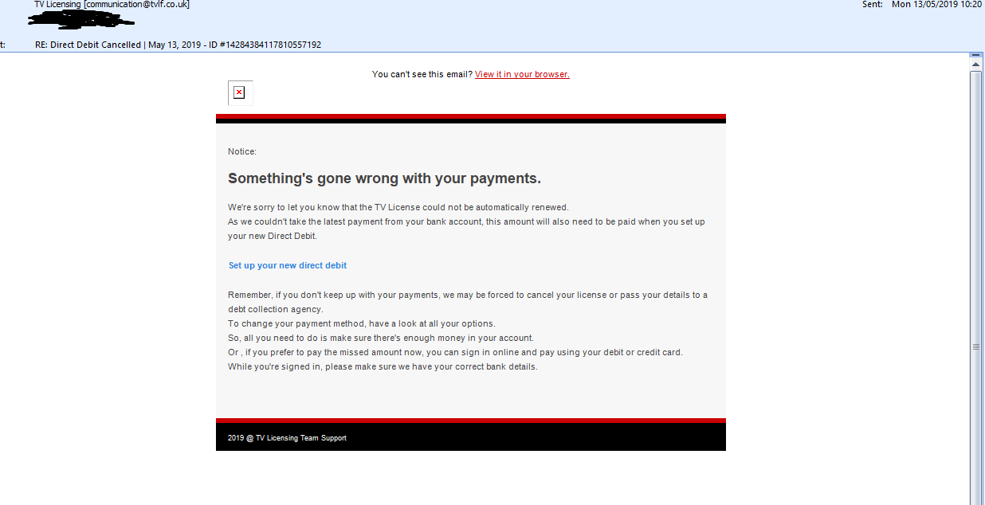Click the broken image placeholder icon
Screen dimensions: 985x505
[x=239, y=93]
